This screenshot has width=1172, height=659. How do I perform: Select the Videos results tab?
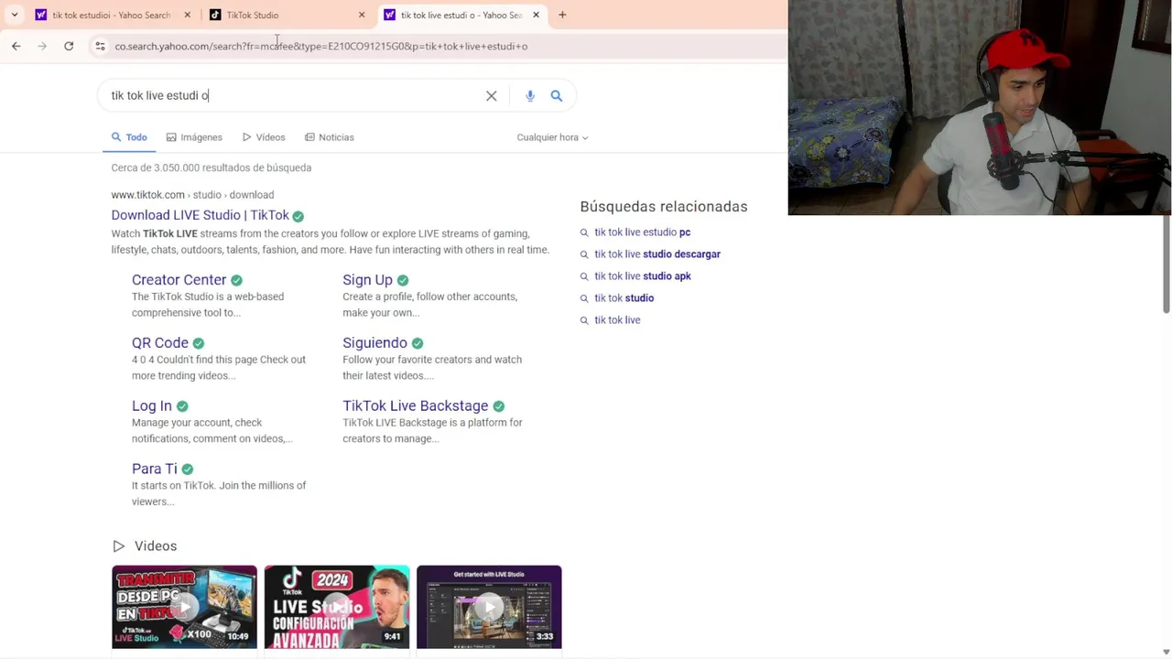point(264,137)
